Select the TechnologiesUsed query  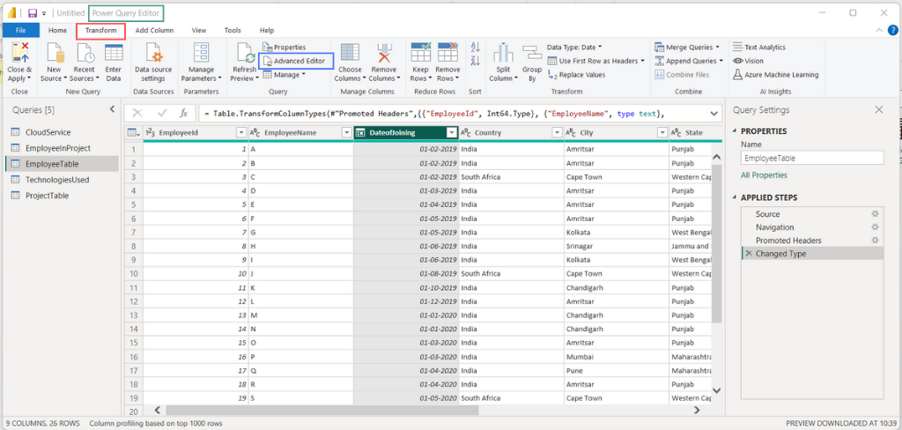(x=62, y=180)
